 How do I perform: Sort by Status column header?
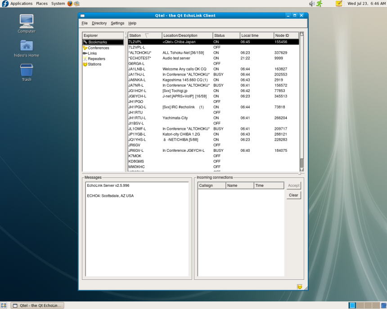tap(226, 35)
